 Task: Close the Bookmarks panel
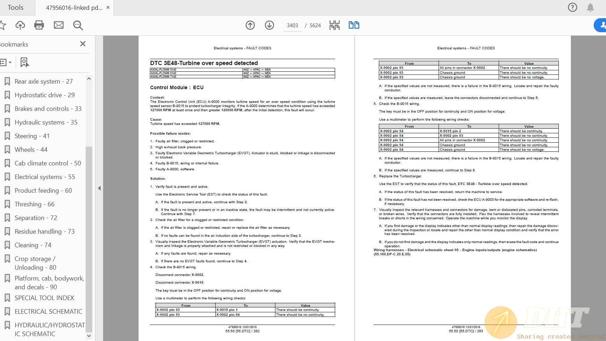pos(83,44)
